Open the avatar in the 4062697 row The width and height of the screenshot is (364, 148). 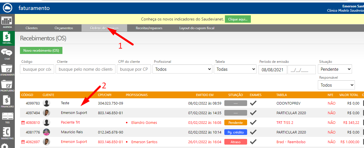click(46, 142)
